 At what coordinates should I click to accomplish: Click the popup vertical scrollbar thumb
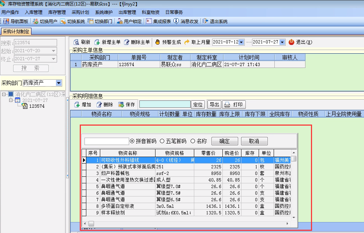[294, 159]
